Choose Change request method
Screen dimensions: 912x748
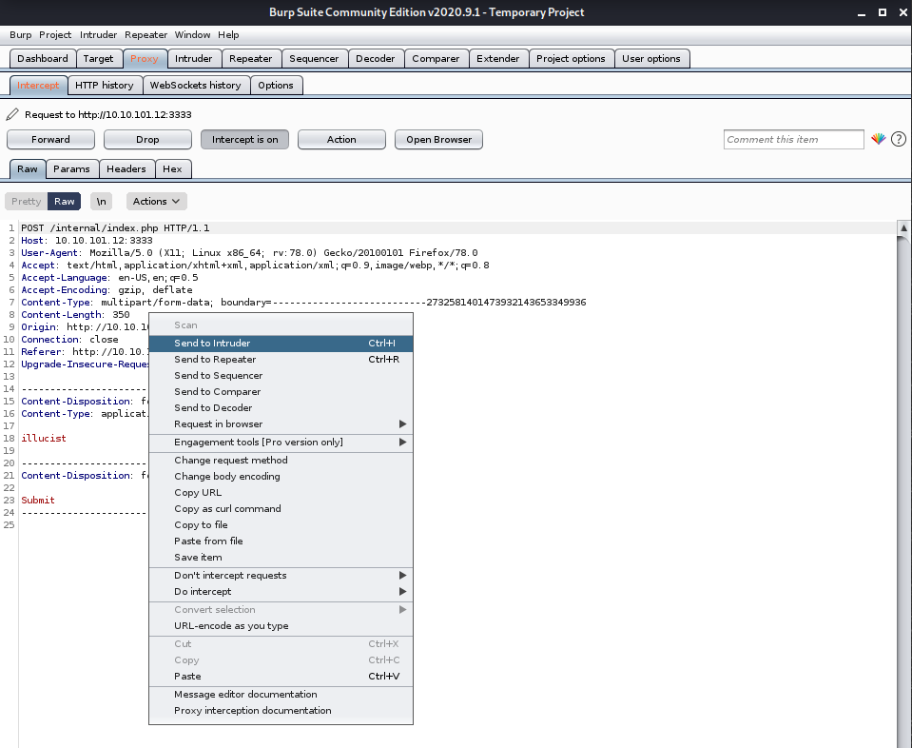click(281, 461)
